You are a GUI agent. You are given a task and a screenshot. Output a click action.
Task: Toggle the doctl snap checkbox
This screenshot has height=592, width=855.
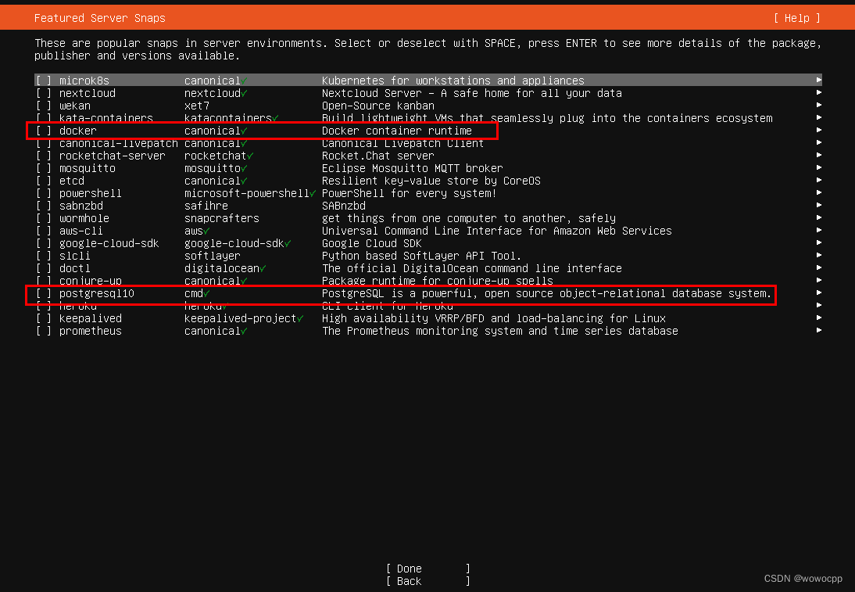click(x=44, y=269)
